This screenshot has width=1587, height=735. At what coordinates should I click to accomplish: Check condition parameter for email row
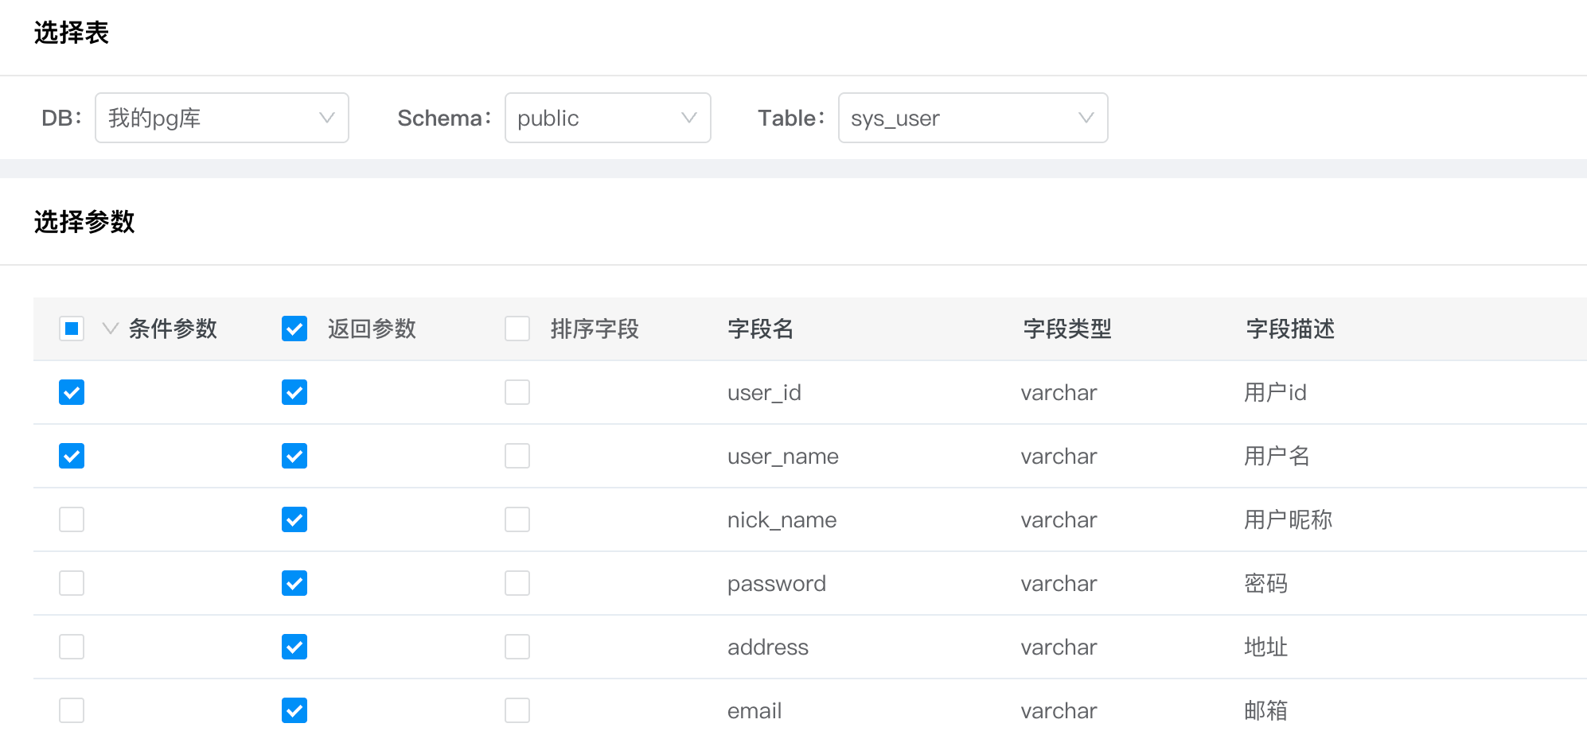[x=72, y=710]
